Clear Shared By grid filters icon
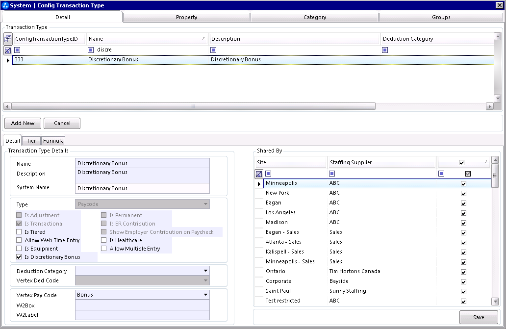 (259, 174)
